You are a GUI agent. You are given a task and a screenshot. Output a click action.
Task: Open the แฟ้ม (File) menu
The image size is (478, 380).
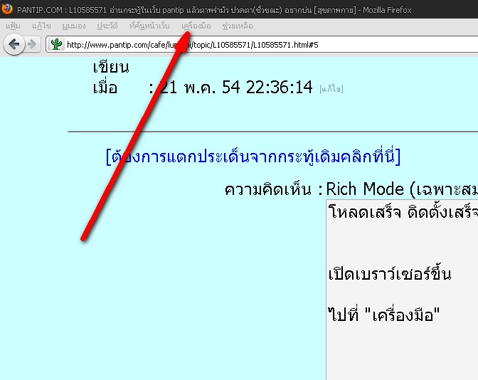pyautogui.click(x=13, y=26)
